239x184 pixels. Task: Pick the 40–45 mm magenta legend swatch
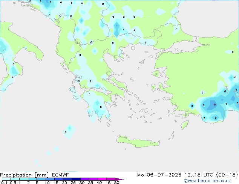[x=102, y=179]
